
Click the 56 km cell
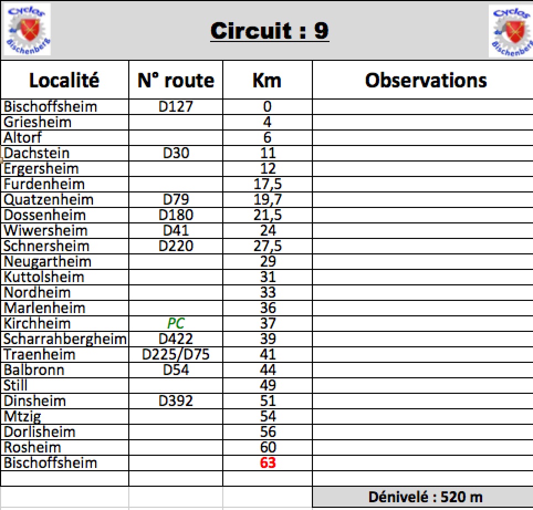[267, 432]
